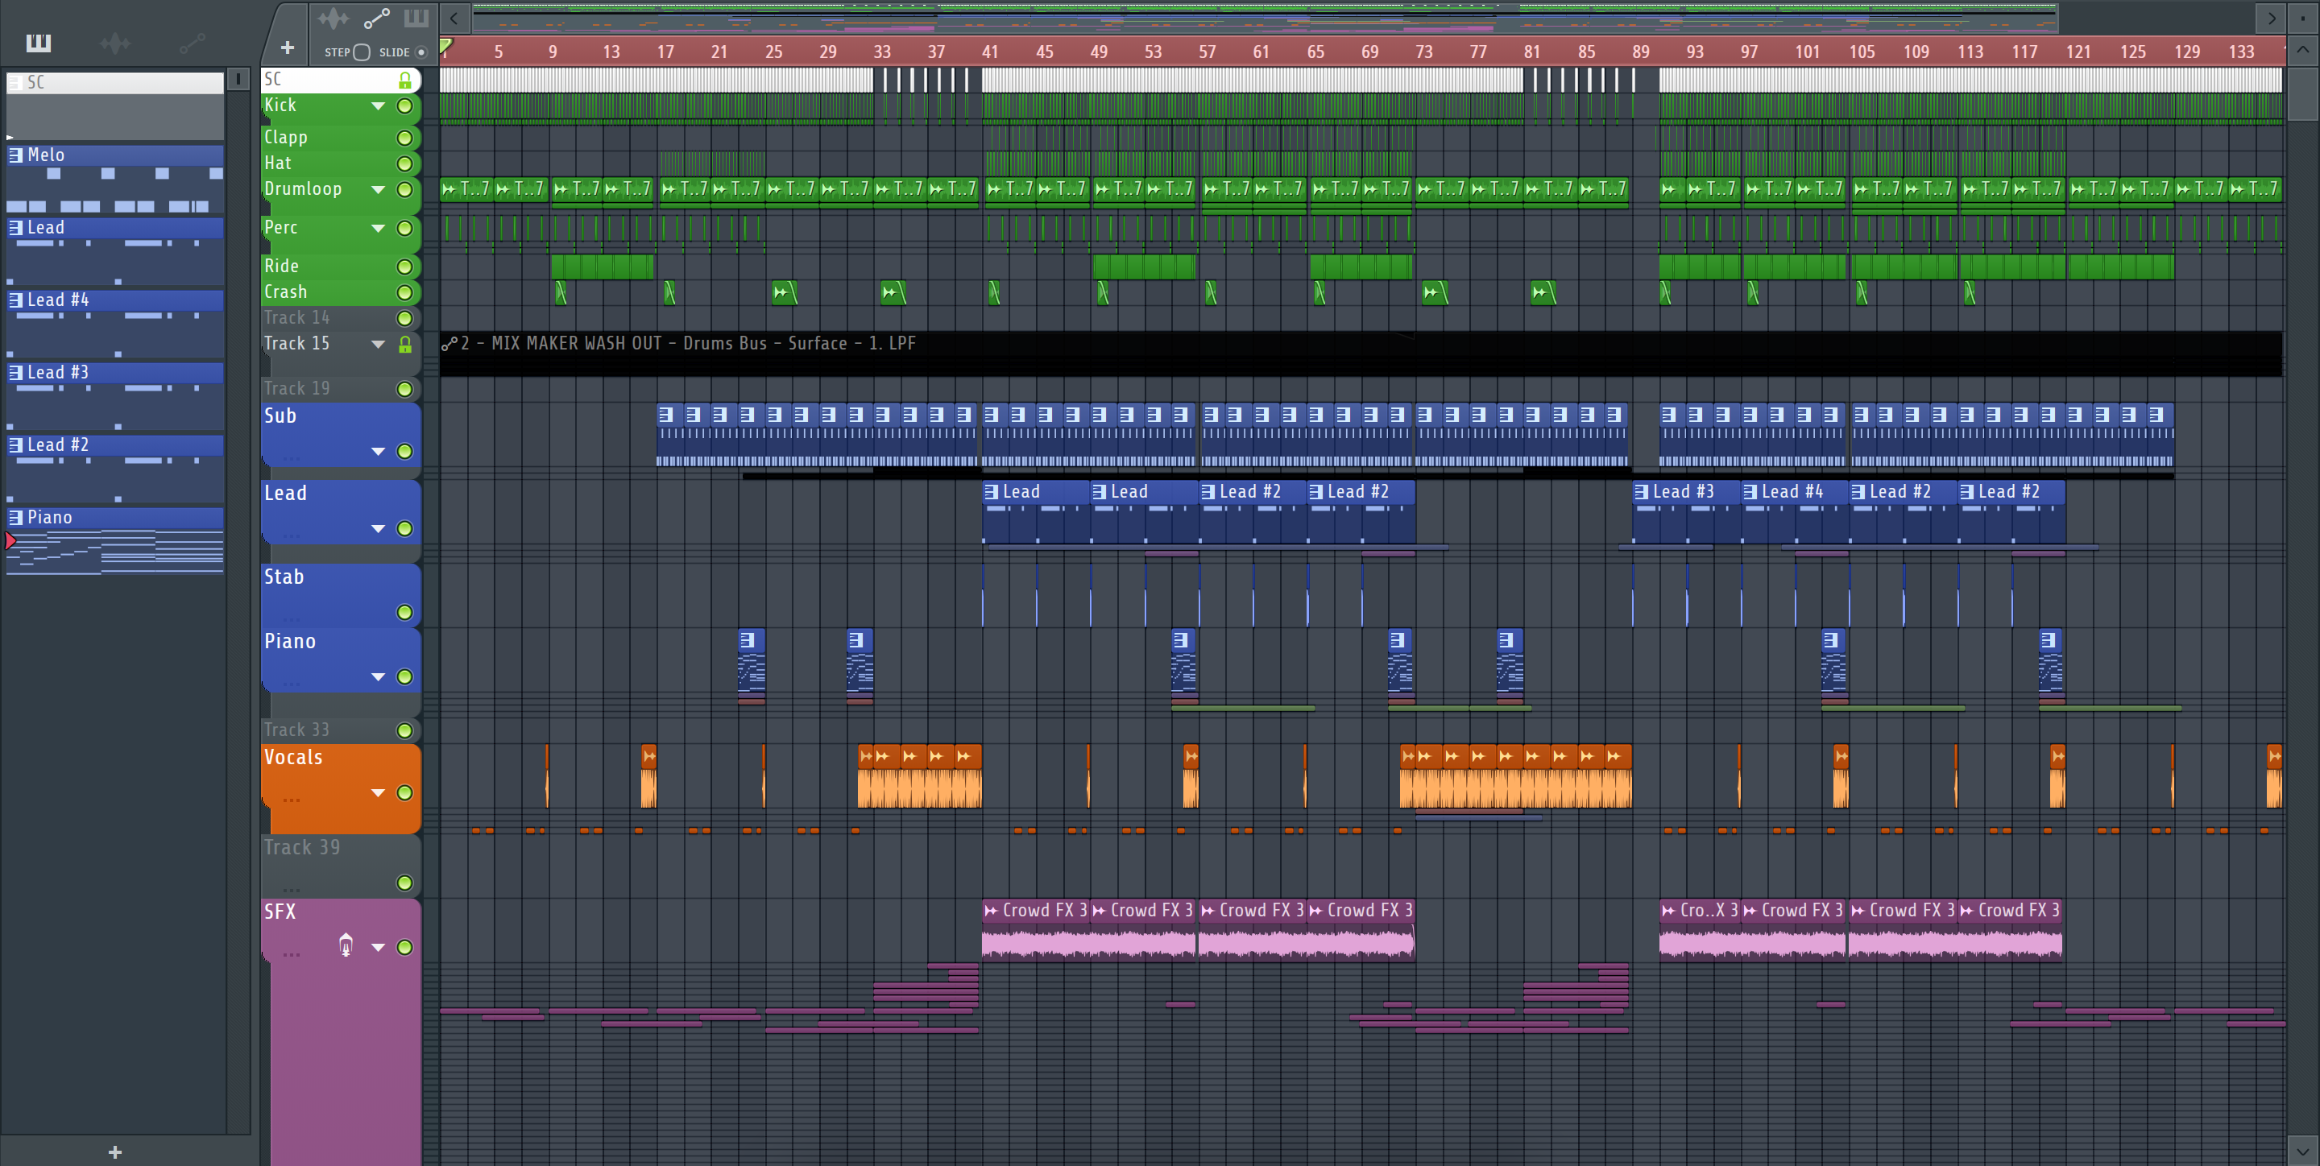The image size is (2320, 1166).
Task: Expand the Piano track dropdown arrow
Action: pos(379,677)
